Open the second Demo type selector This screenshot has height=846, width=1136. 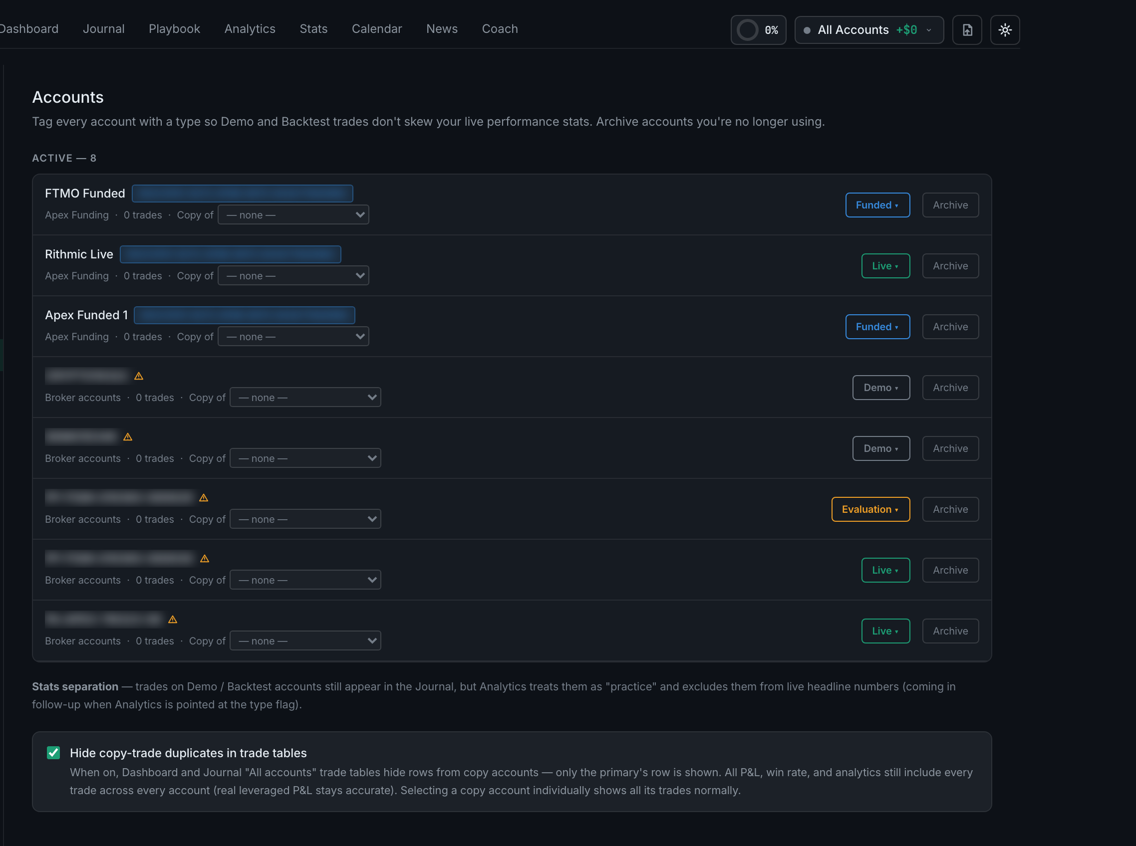click(x=881, y=449)
